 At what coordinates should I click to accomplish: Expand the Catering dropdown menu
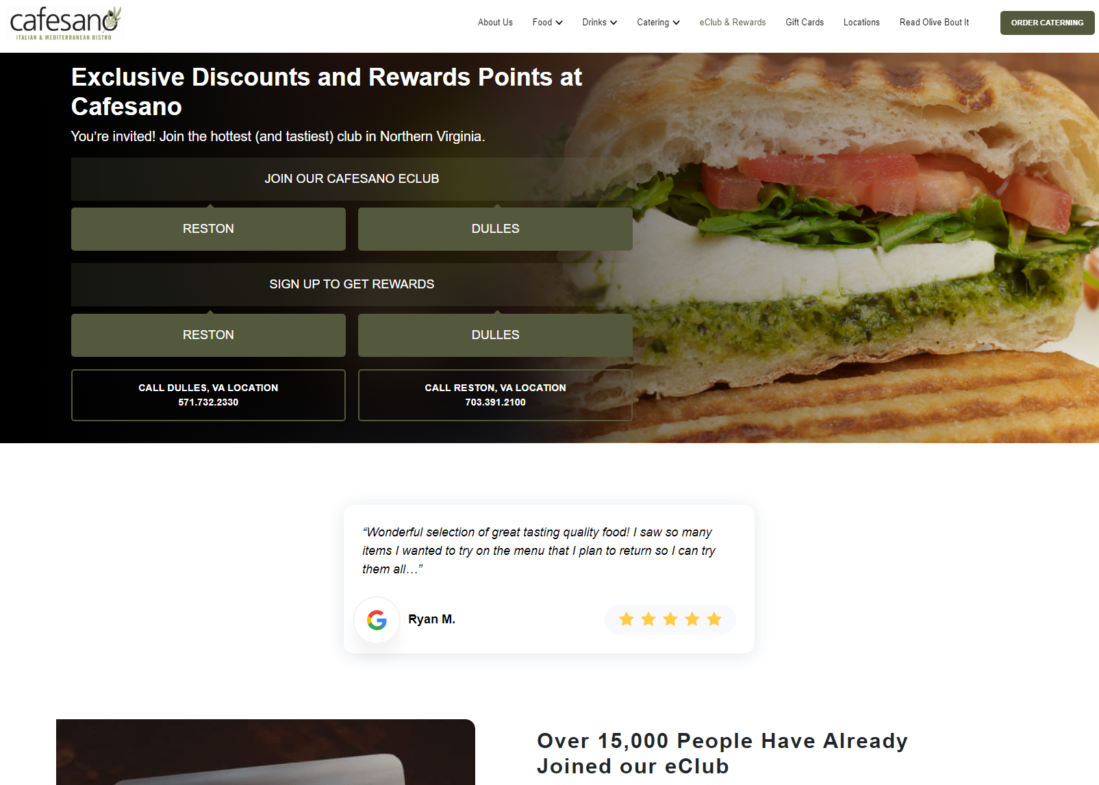coord(658,23)
